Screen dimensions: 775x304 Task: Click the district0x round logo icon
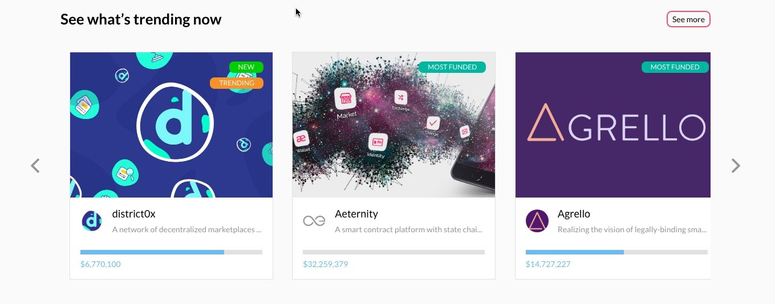coord(92,221)
